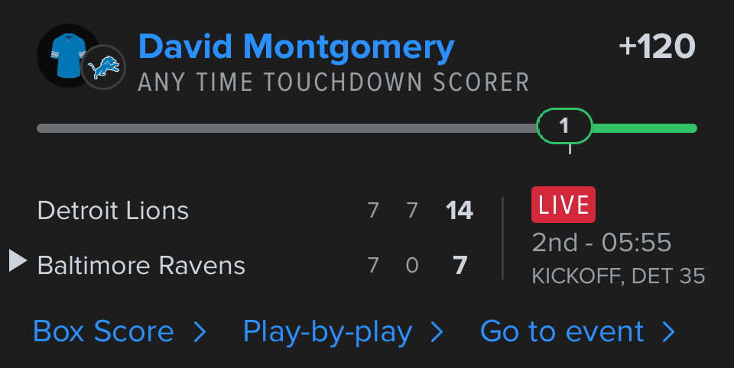Select the +120 odds value
734x368 pixels.
(x=657, y=47)
